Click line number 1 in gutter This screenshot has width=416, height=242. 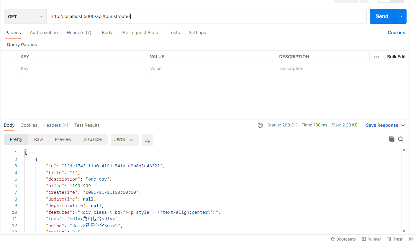(x=16, y=153)
